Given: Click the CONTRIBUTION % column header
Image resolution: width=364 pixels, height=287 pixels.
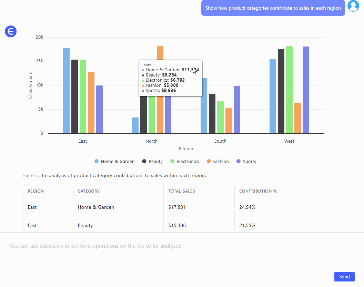Looking at the screenshot, I should (x=258, y=191).
